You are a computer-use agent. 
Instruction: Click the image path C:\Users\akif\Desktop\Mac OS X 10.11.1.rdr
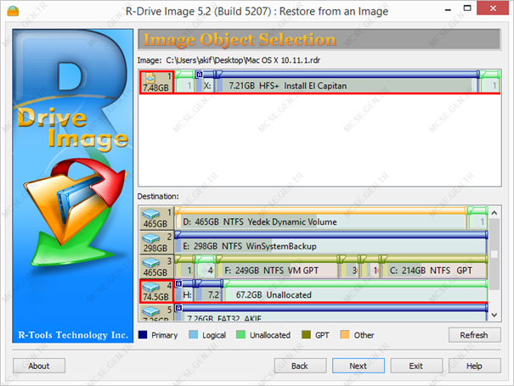pos(243,60)
